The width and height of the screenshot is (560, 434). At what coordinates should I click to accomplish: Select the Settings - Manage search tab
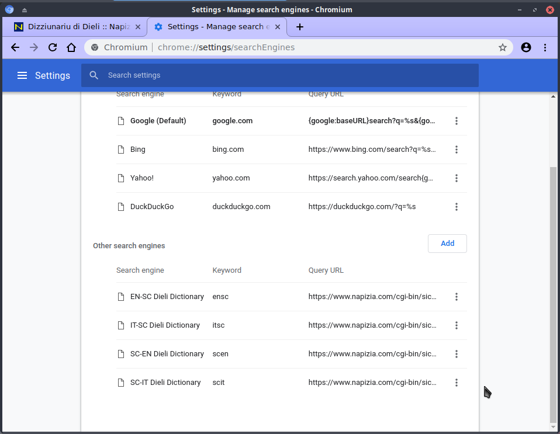[x=217, y=27]
